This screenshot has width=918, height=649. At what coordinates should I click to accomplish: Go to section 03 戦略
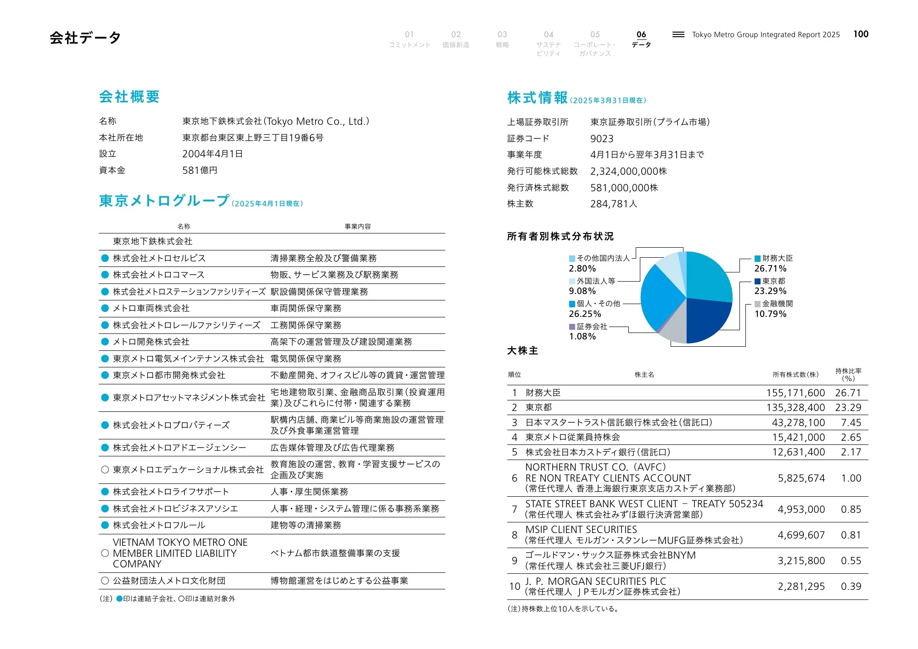click(502, 39)
